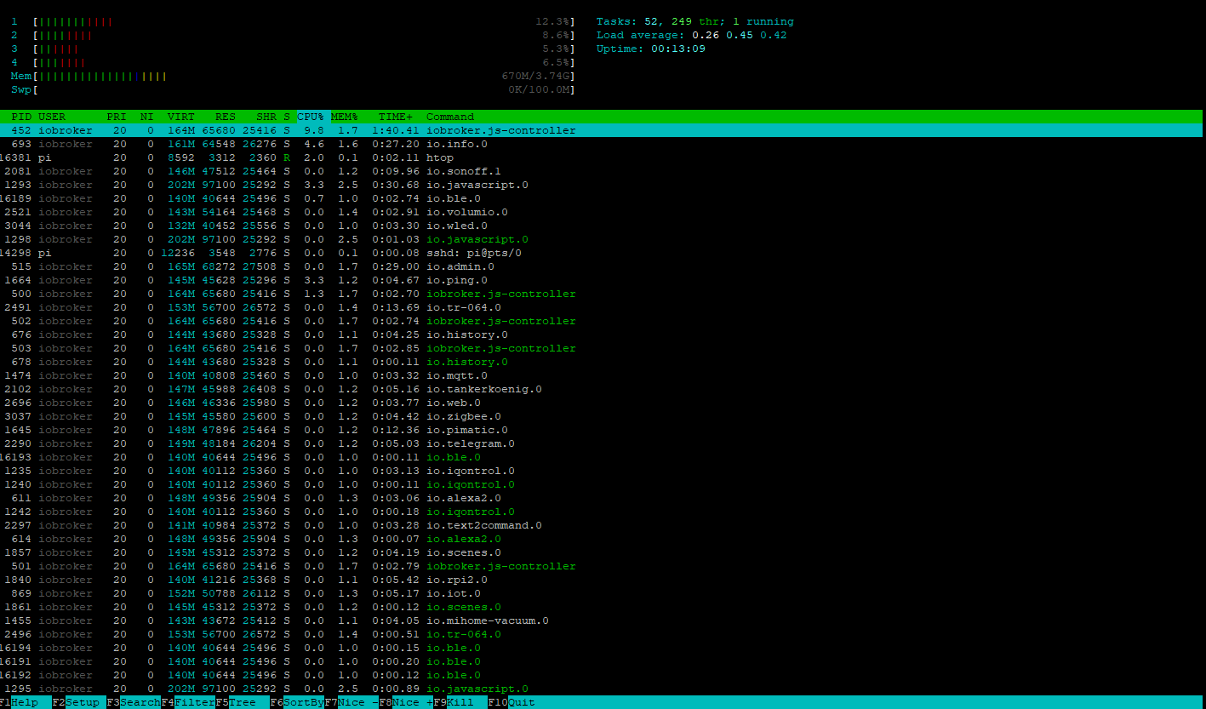Click the CPU 3 usage meter bar
1206x709 pixels.
click(303, 49)
